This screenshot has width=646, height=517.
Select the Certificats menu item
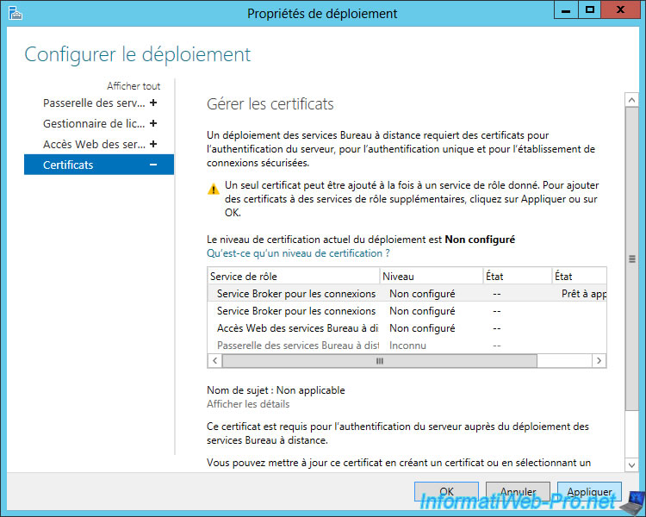tap(99, 165)
